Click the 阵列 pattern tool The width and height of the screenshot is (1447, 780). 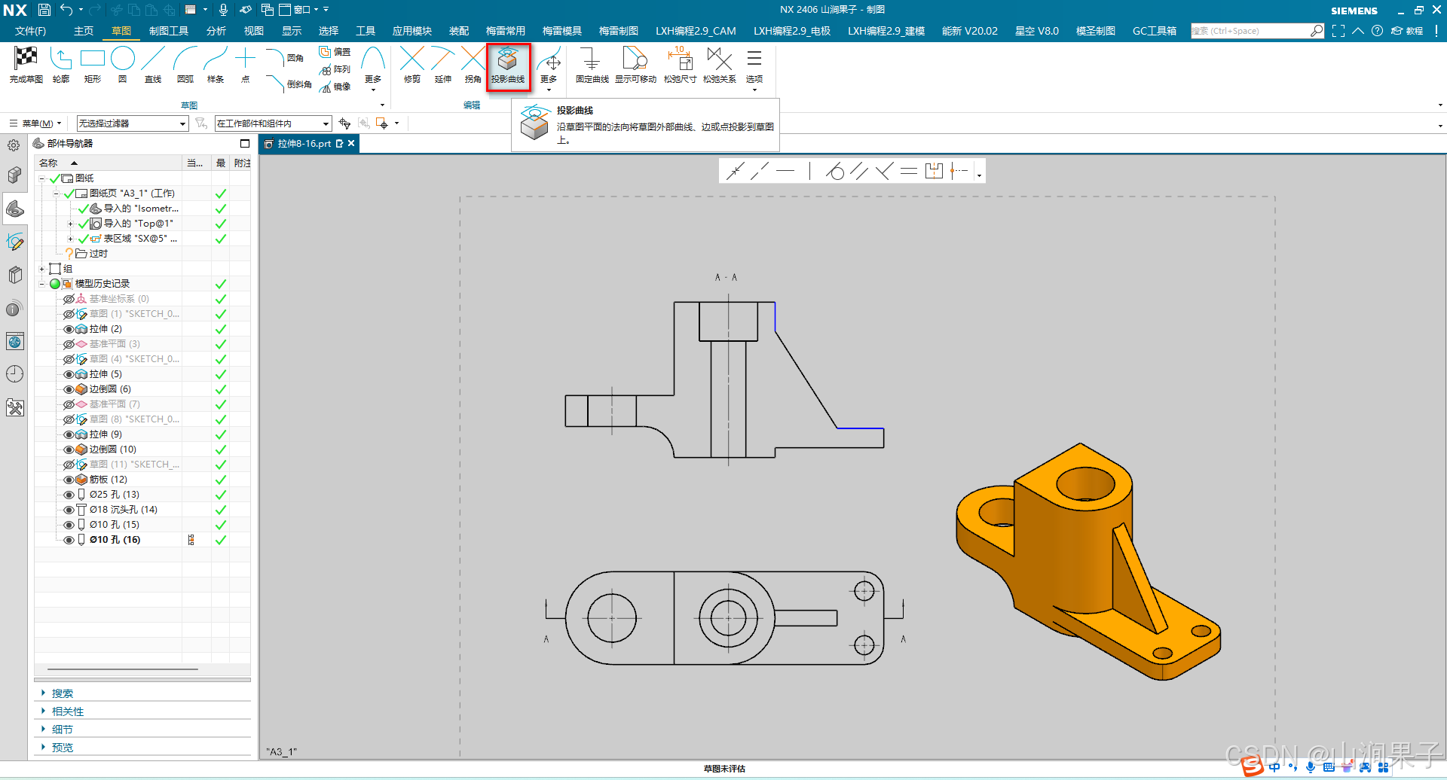335,69
